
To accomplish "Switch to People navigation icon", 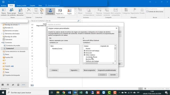I will point(13,85).
